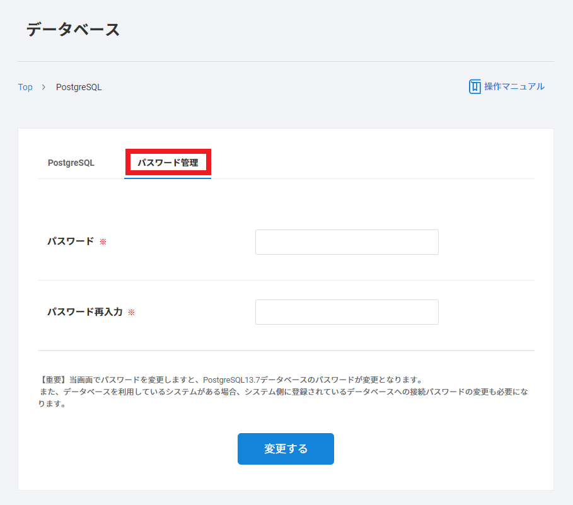
Task: Go to Top via breadcrumb link
Action: pyautogui.click(x=25, y=87)
